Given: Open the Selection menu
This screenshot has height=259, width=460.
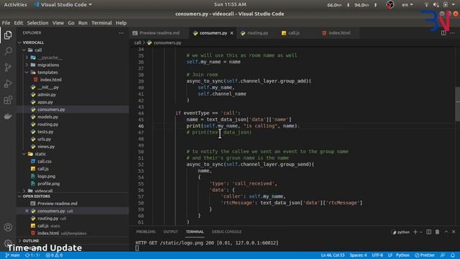Looking at the screenshot, I should (x=37, y=23).
